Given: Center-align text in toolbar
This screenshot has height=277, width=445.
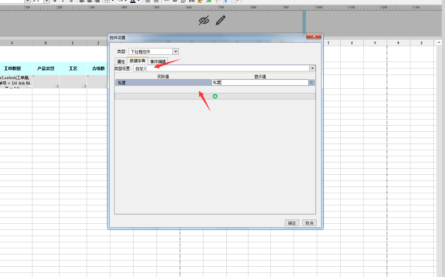Looking at the screenshot, I should pos(90,1).
